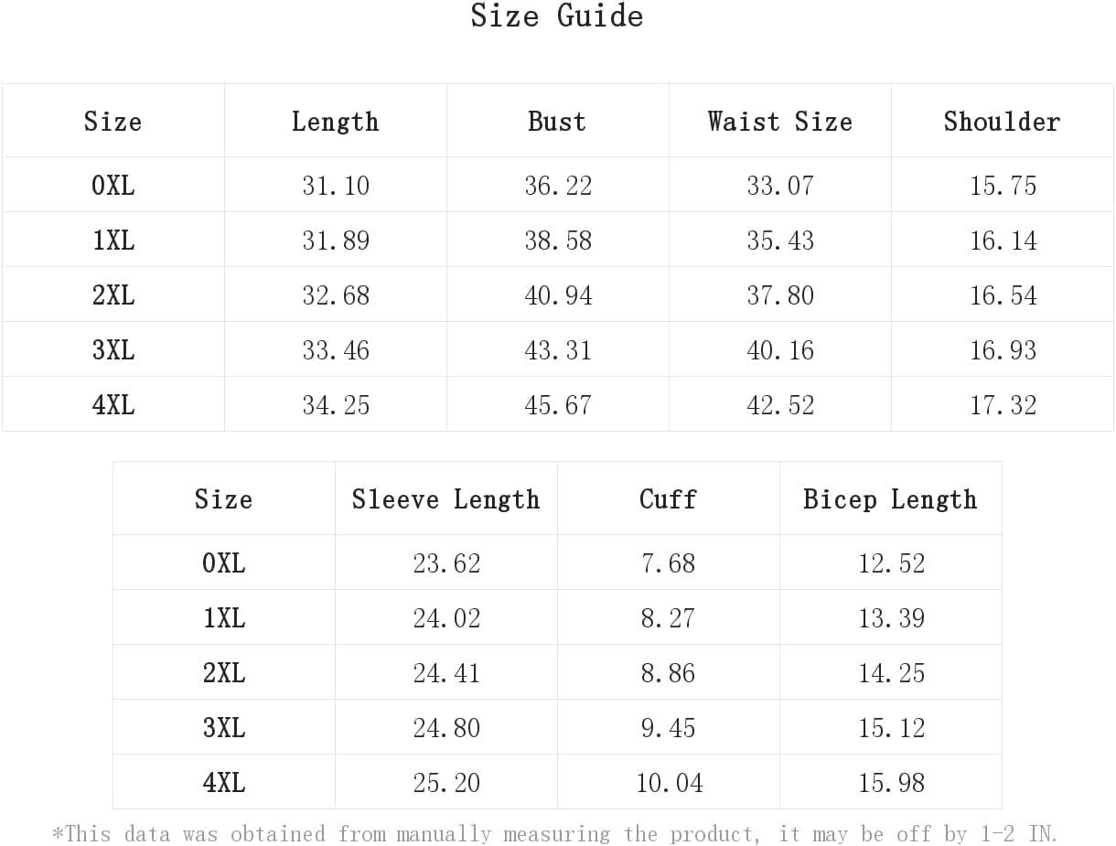Image resolution: width=1116 pixels, height=846 pixels.
Task: Select the 1XL cuff value 8.27
Action: (x=668, y=618)
